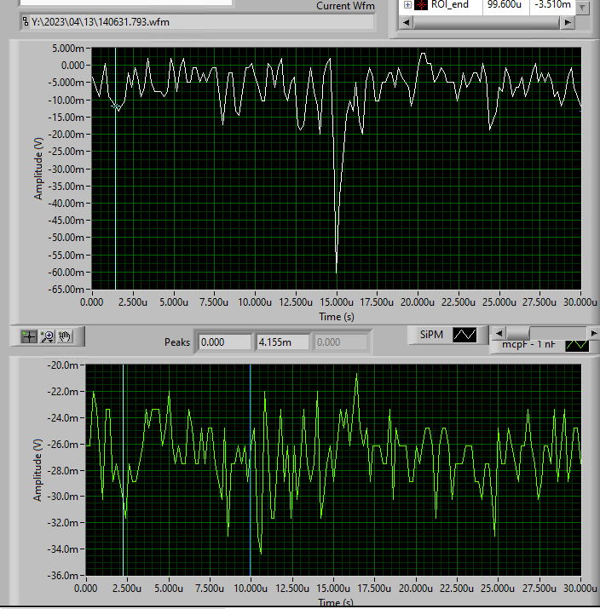Screen dimensions: 600x609
Task: Select the mcpF - 1 nF legend label
Action: click(528, 344)
